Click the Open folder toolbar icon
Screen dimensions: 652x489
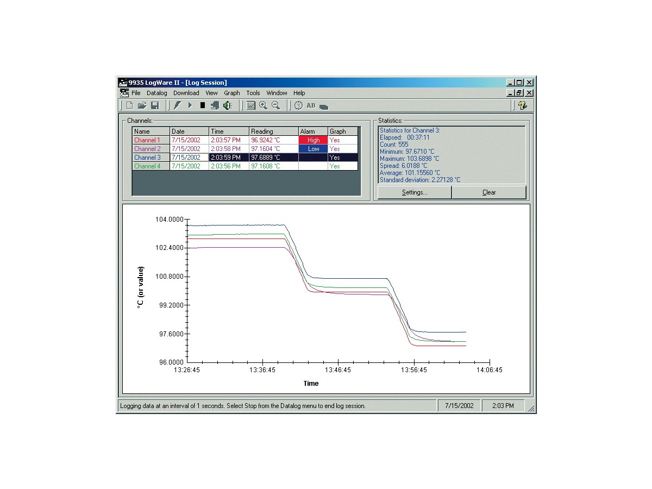click(x=142, y=105)
